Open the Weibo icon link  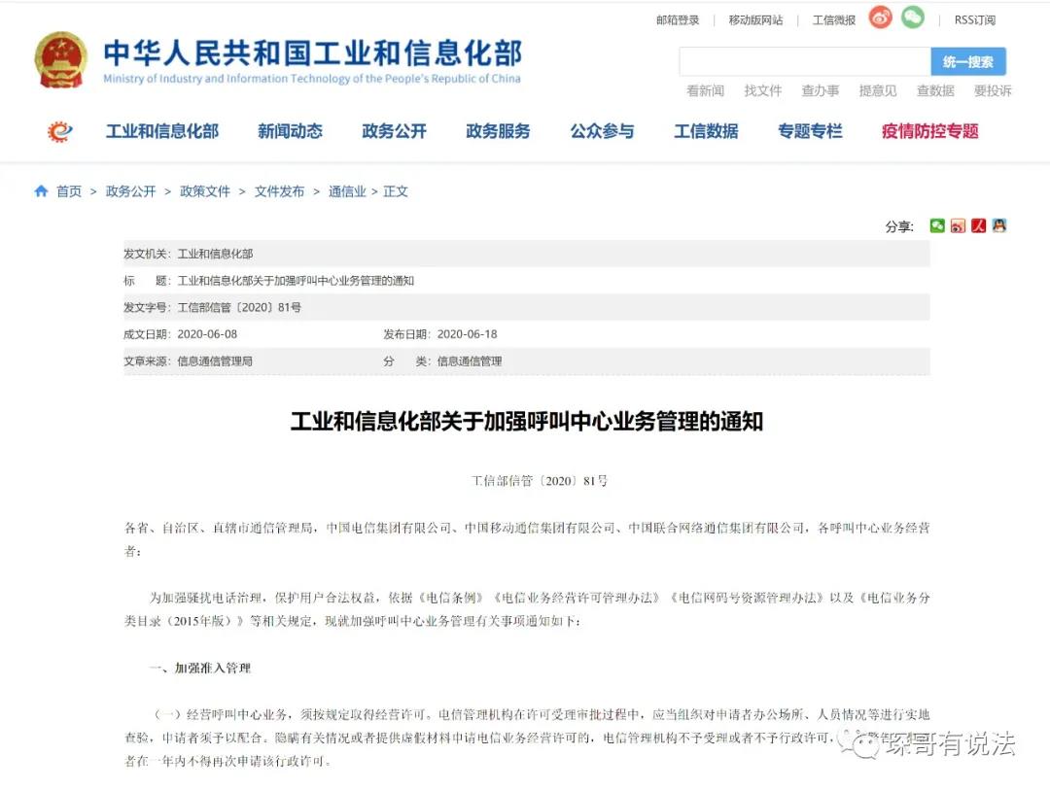881,17
